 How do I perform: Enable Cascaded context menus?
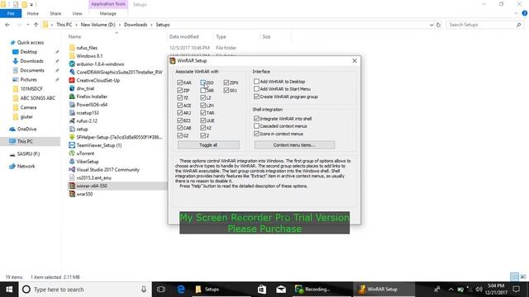point(256,126)
